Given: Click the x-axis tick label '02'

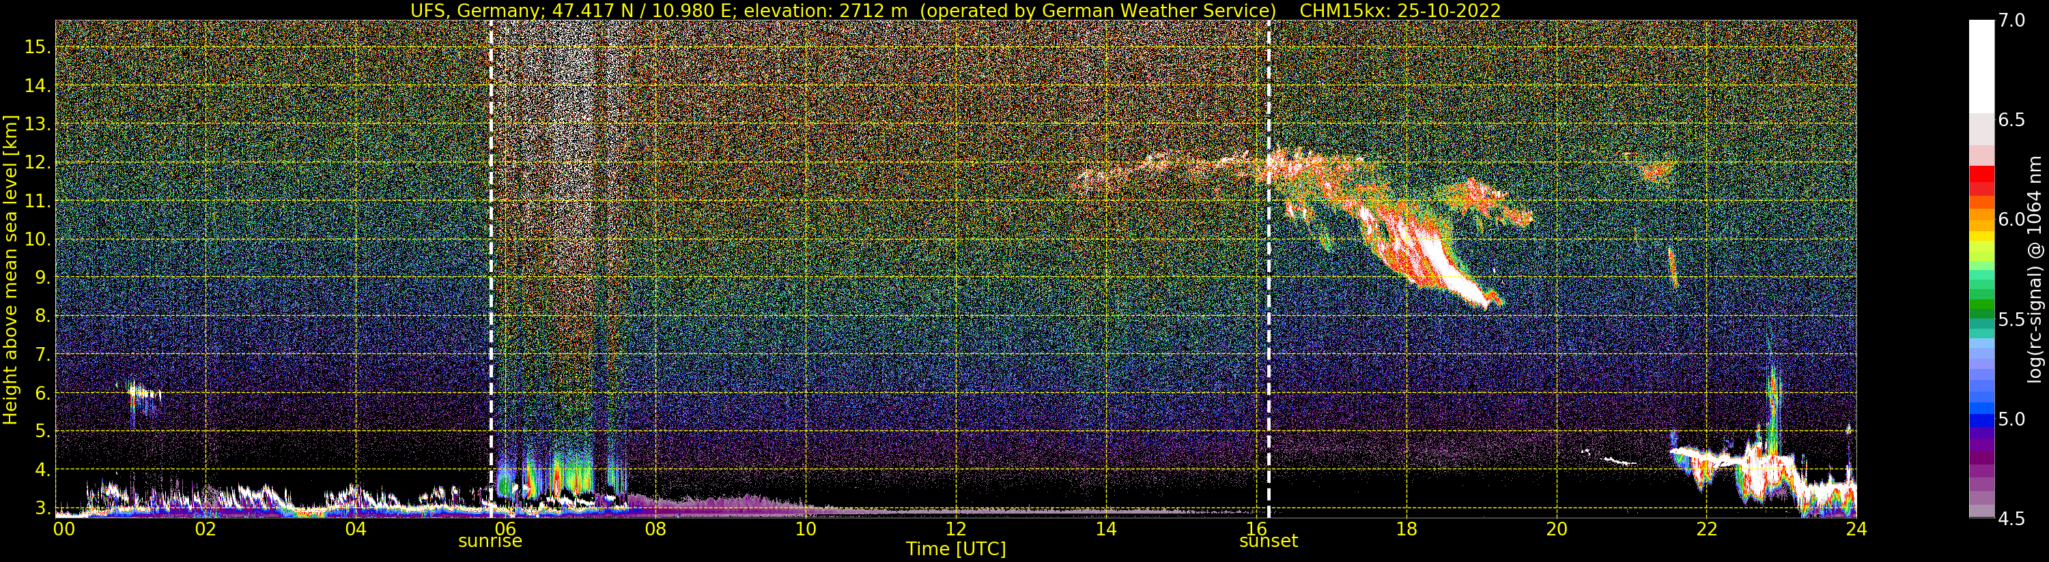Looking at the screenshot, I should pyautogui.click(x=206, y=529).
